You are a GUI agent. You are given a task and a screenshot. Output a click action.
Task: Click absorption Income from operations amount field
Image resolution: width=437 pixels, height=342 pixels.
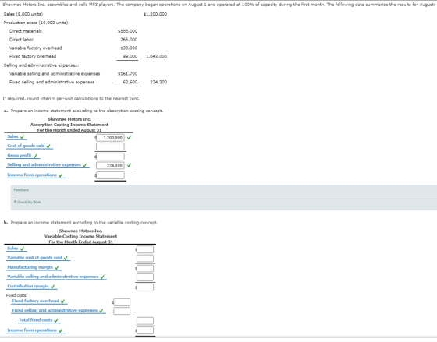click(x=110, y=175)
